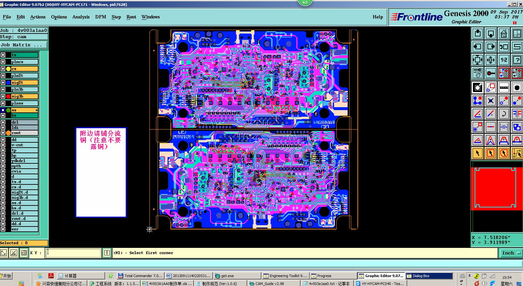
Task: Click the overlapping blue shapes icon
Action: pyautogui.click(x=517, y=127)
